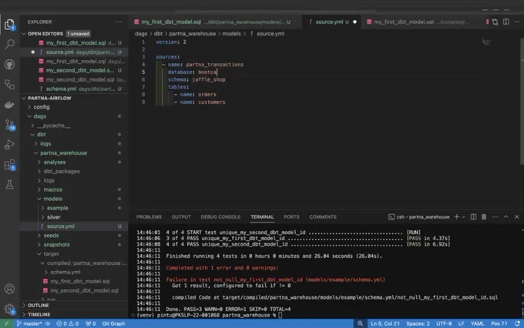
Task: Kill terminal with trash icon
Action: 484,217
